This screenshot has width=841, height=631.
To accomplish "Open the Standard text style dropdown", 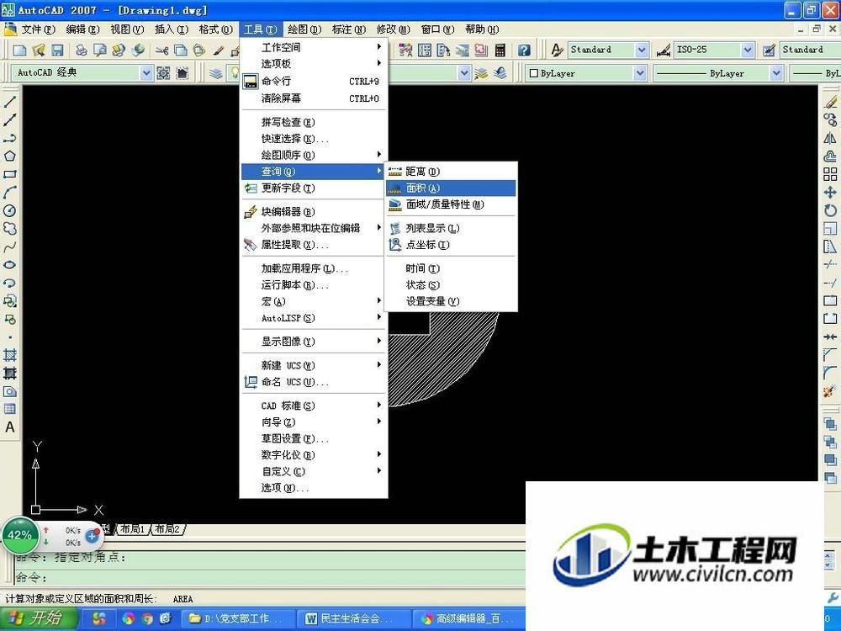I will pyautogui.click(x=642, y=50).
